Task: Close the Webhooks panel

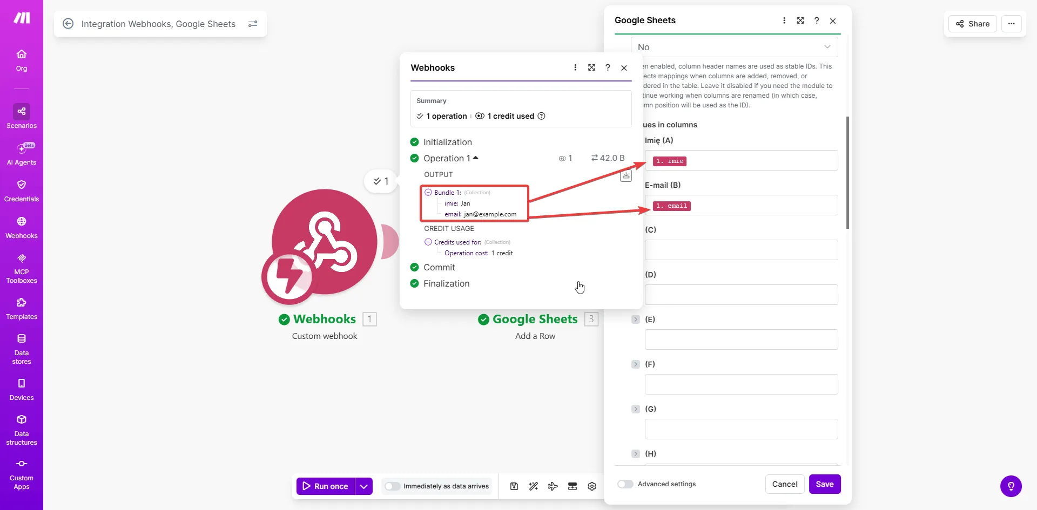Action: [624, 67]
